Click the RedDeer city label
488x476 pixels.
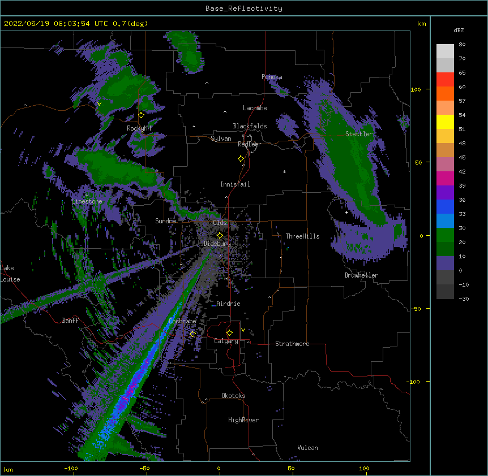(249, 144)
